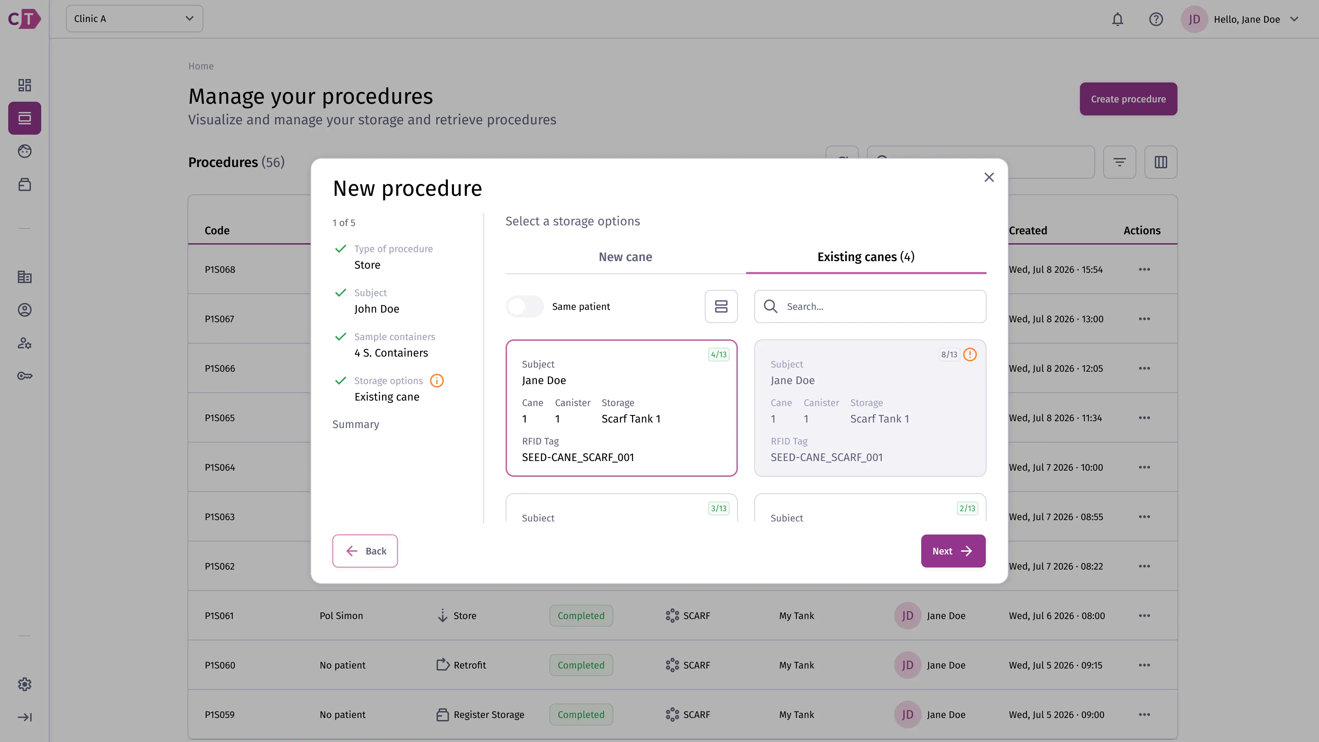Click the Next button

click(x=953, y=551)
